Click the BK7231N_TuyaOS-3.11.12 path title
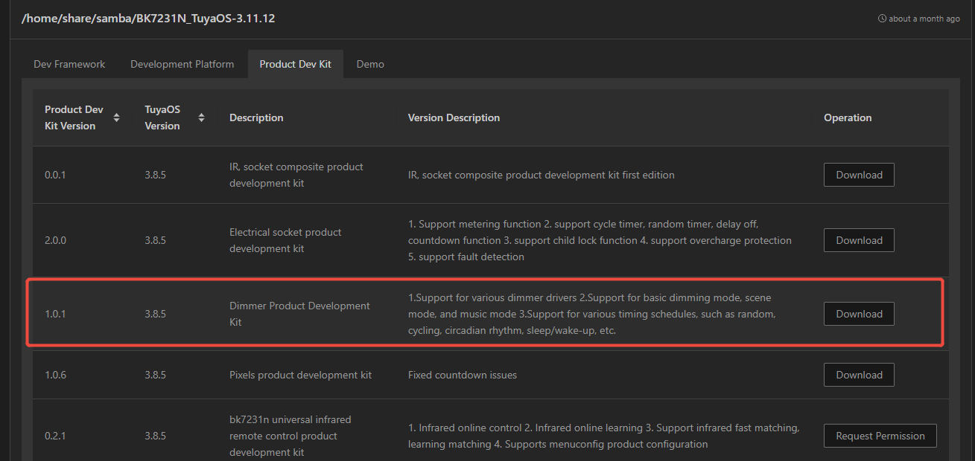 [148, 18]
